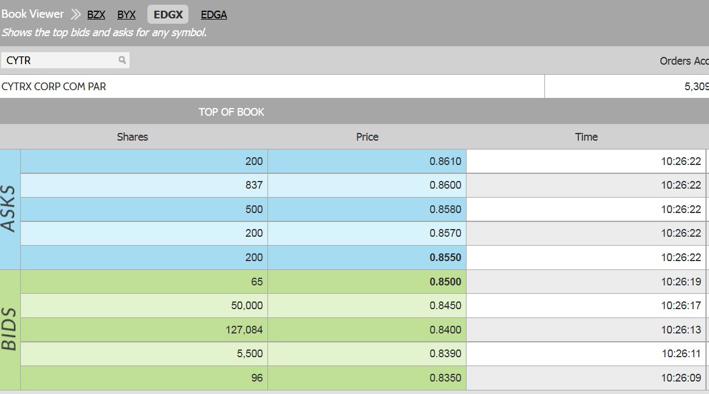The image size is (709, 394).
Task: Click the 837 shares ask cell
Action: [x=254, y=185]
